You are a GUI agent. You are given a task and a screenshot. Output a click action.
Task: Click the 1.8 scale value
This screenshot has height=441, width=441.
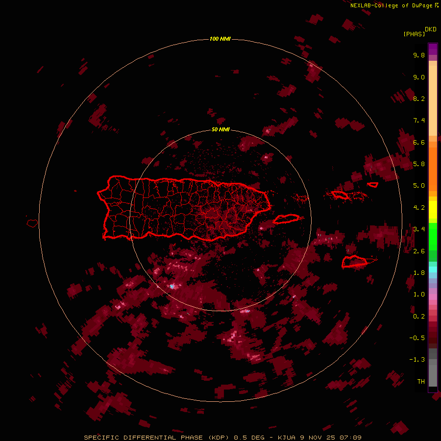coord(419,273)
